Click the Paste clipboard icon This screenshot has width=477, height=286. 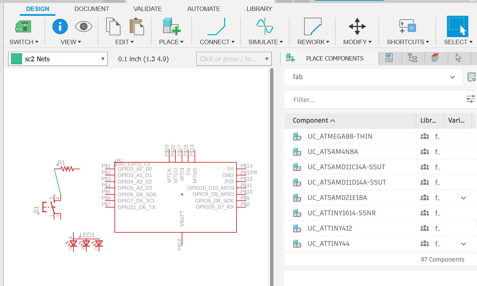tap(137, 27)
